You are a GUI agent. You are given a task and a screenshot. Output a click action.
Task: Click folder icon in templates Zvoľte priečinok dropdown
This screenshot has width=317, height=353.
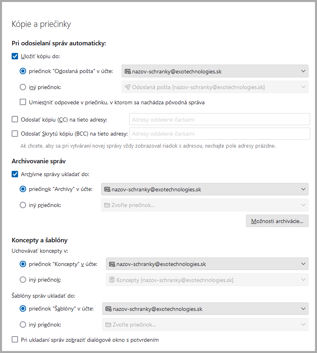tap(108, 325)
